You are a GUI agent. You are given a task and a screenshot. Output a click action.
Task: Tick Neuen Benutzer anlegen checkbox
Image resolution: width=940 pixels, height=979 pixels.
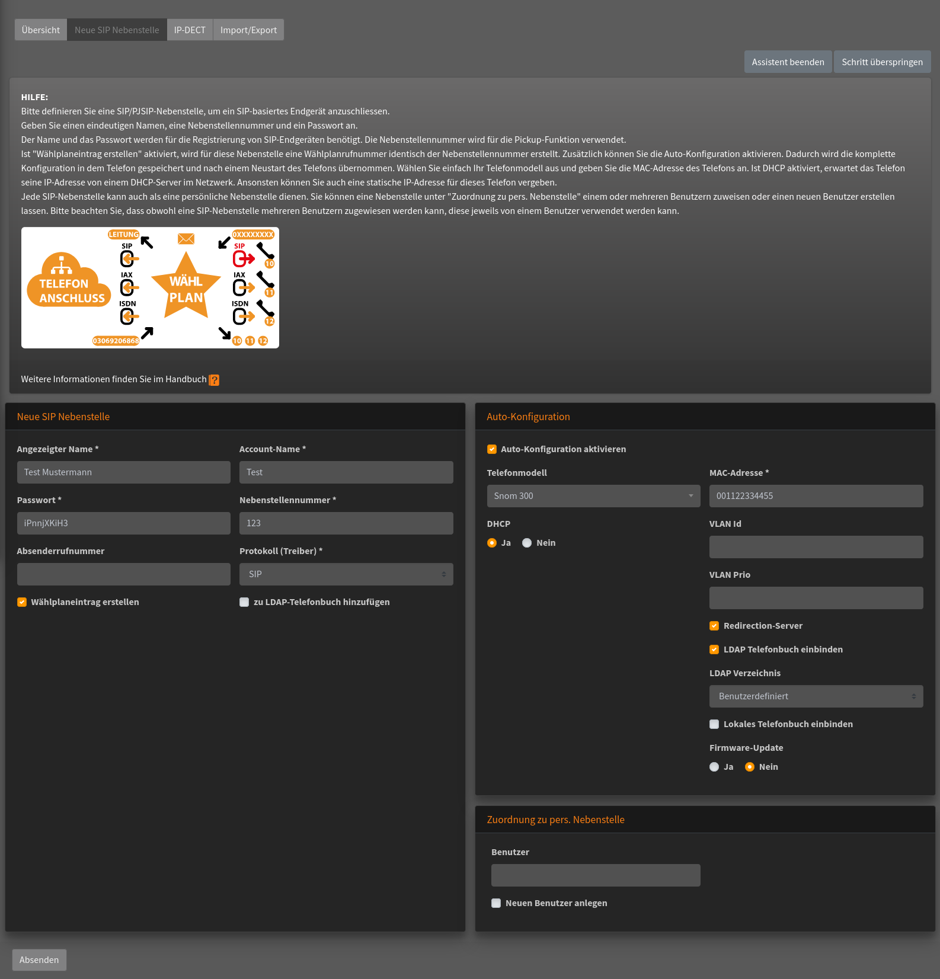point(496,903)
